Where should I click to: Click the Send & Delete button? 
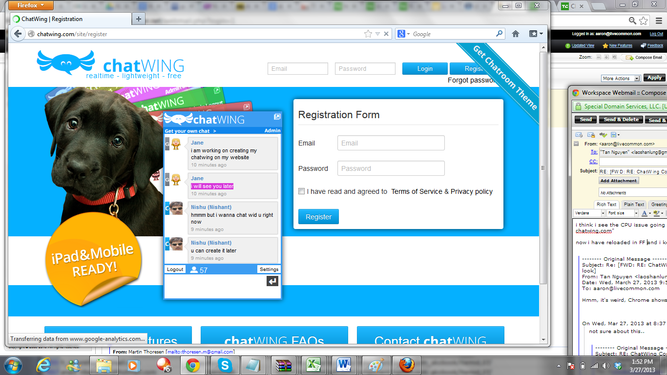pyautogui.click(x=621, y=120)
